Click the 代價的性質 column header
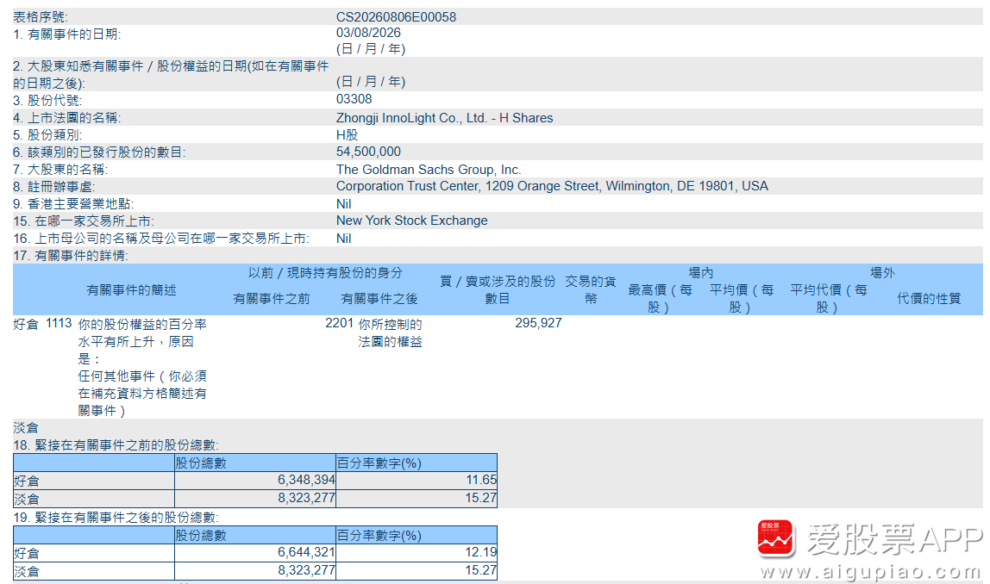This screenshot has width=990, height=584. point(929,299)
